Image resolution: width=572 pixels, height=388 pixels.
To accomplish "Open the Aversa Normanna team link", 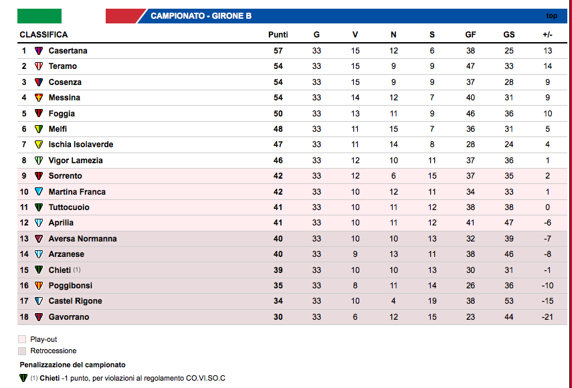I will [82, 239].
